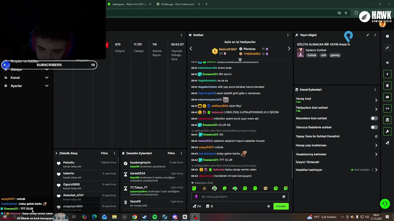Image resolution: width=394 pixels, height=221 pixels.
Task: Go to previous top gifters page arrow
Action: pos(191,48)
